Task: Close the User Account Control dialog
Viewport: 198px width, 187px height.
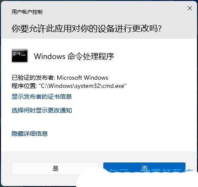Action: tap(190, 8)
